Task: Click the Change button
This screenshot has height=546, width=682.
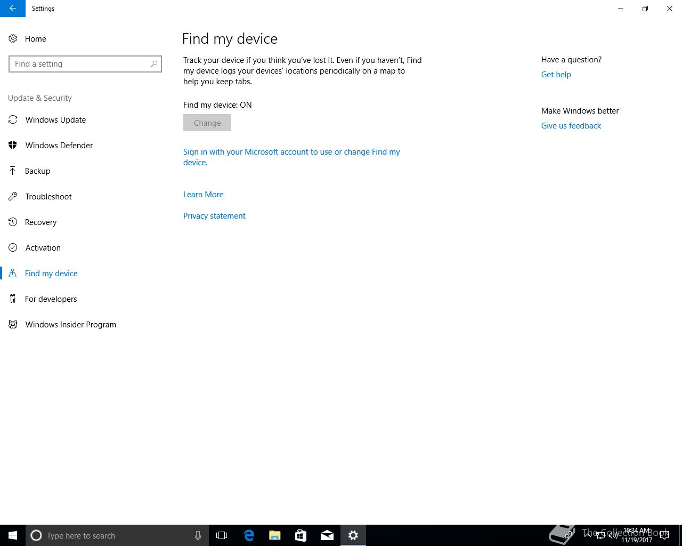Action: click(x=207, y=123)
